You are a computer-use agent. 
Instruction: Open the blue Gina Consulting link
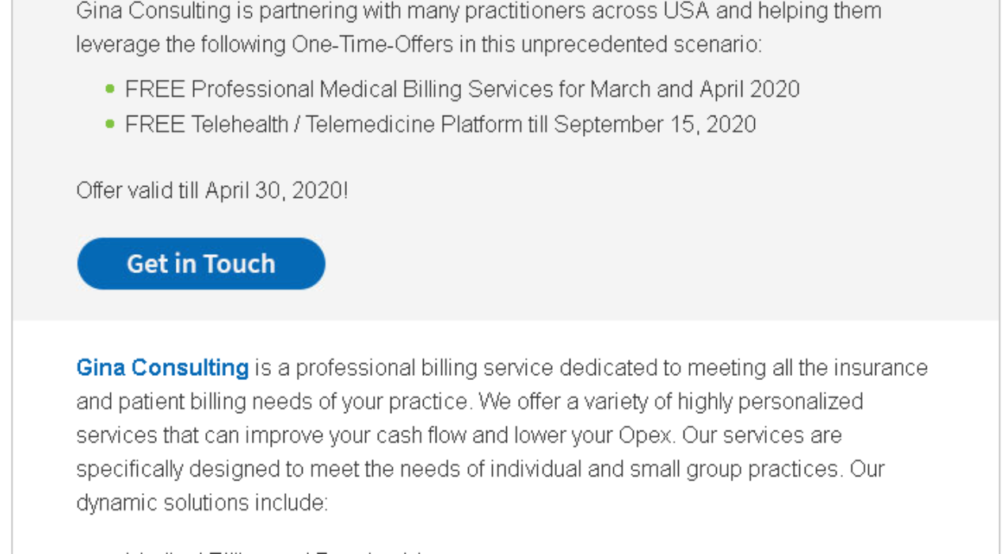pos(162,368)
